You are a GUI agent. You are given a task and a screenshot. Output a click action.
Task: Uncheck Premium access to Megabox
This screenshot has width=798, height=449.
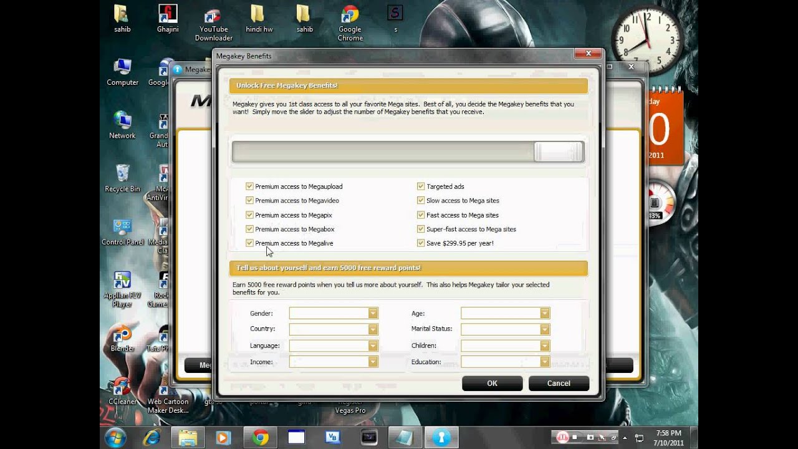249,229
